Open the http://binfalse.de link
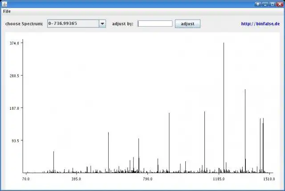 [260, 24]
